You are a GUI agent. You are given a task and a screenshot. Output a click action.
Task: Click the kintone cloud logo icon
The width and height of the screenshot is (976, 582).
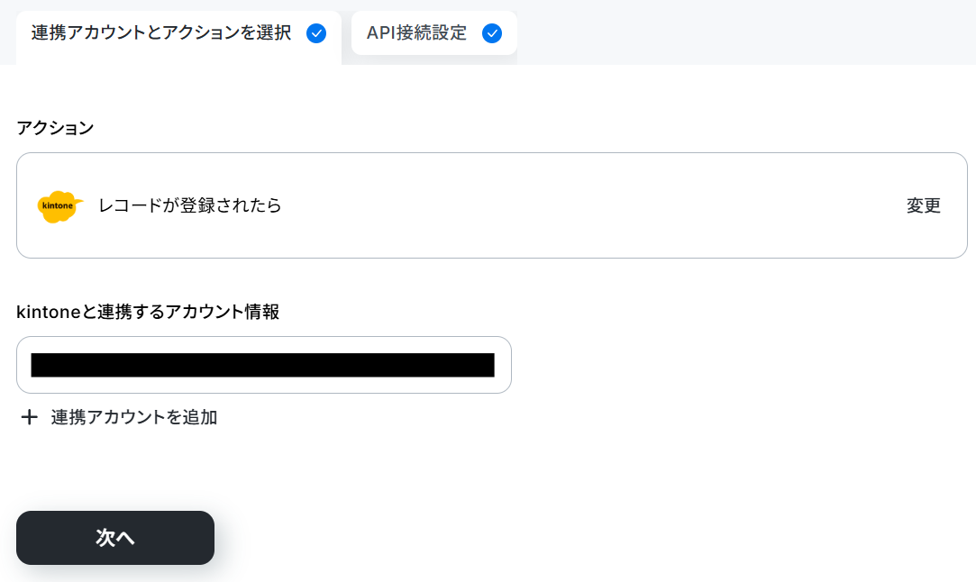click(x=59, y=206)
